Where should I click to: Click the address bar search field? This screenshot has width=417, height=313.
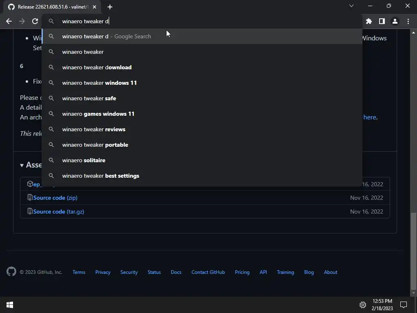pos(202,21)
